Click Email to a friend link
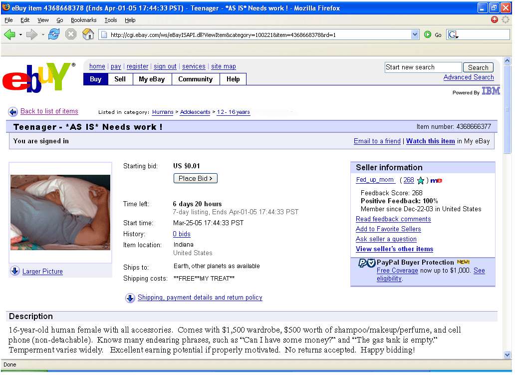Image resolution: width=515 pixels, height=375 pixels. click(377, 141)
